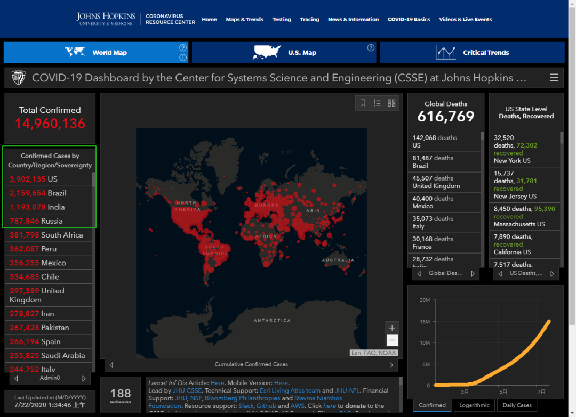Select Massachusetts US state row

(x=525, y=216)
